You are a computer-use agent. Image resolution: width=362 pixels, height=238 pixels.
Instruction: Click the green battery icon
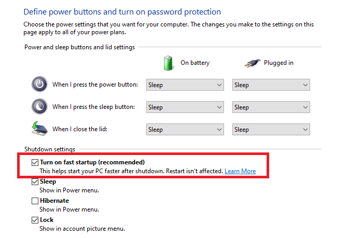tap(168, 63)
